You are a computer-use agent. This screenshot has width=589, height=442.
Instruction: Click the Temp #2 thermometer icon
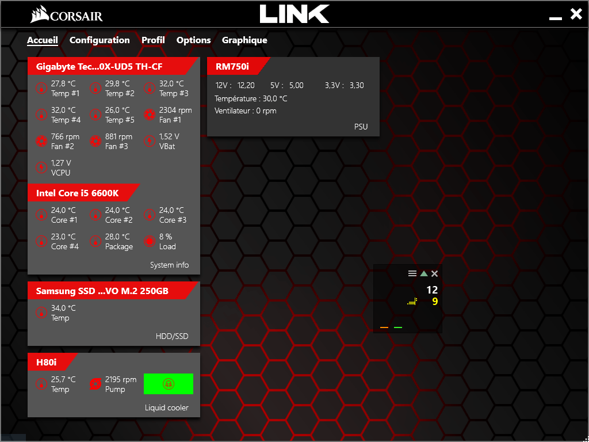pyautogui.click(x=95, y=88)
